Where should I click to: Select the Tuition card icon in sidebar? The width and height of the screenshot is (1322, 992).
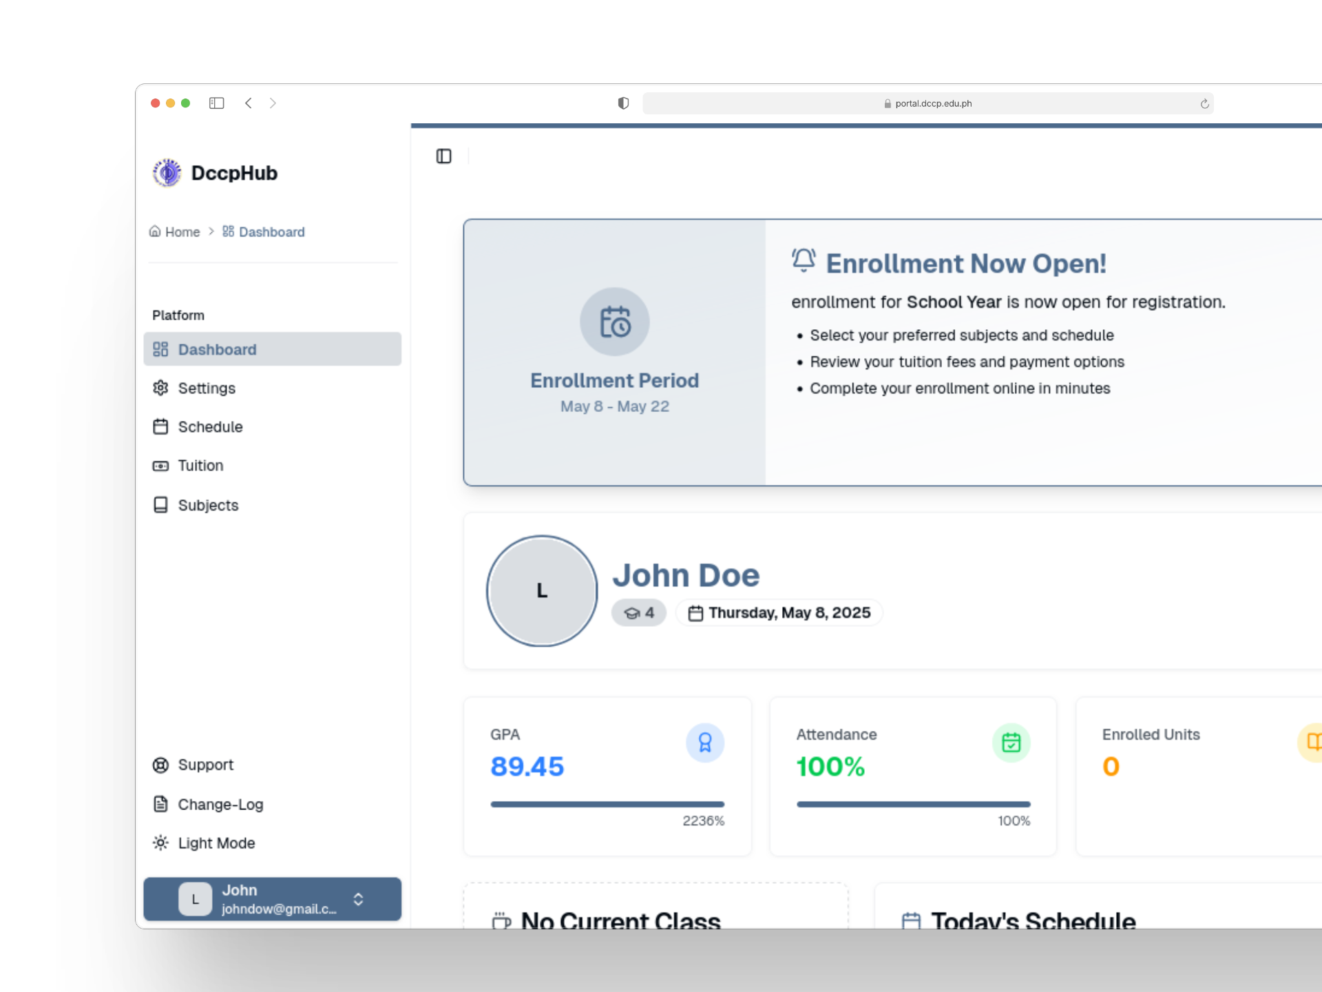point(160,466)
